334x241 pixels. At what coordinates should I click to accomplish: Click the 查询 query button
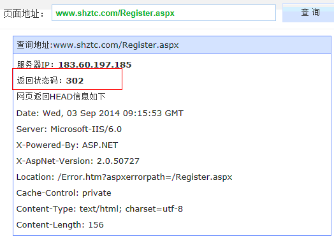pos(309,13)
